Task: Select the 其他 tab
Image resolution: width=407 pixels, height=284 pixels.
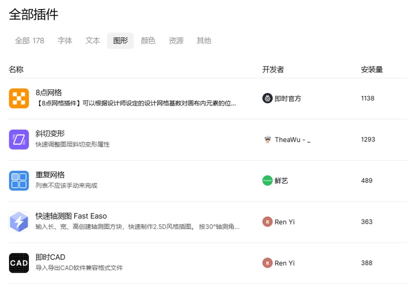Action: tap(203, 41)
